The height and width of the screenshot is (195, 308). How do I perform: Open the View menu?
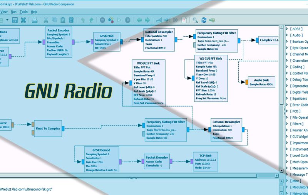click(x=4, y=12)
